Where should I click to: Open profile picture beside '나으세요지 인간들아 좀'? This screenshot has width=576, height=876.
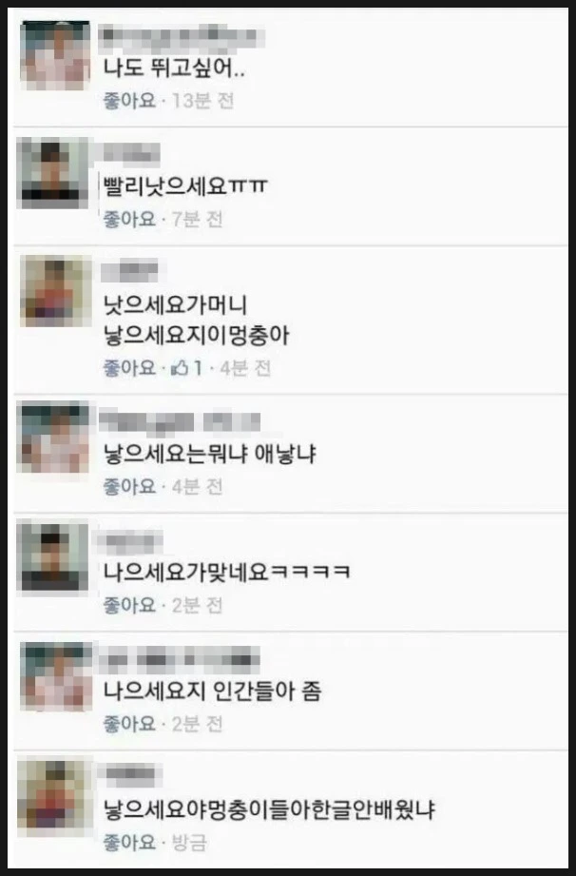pos(55,676)
